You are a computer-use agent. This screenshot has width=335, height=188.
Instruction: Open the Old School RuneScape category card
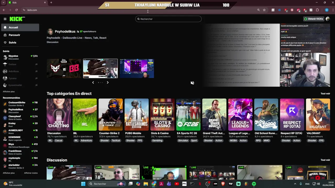click(x=266, y=114)
